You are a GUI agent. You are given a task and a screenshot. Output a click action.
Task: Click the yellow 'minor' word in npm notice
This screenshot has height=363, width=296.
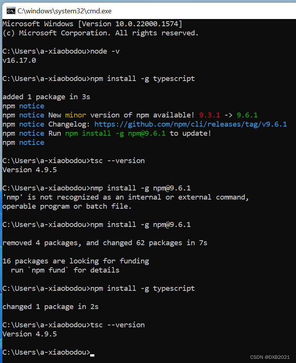coord(76,115)
